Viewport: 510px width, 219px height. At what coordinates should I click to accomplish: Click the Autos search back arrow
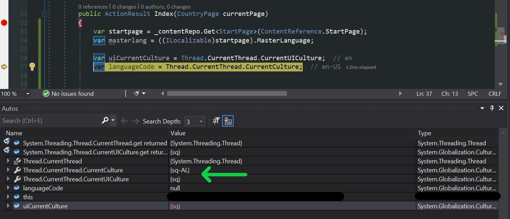[125, 121]
